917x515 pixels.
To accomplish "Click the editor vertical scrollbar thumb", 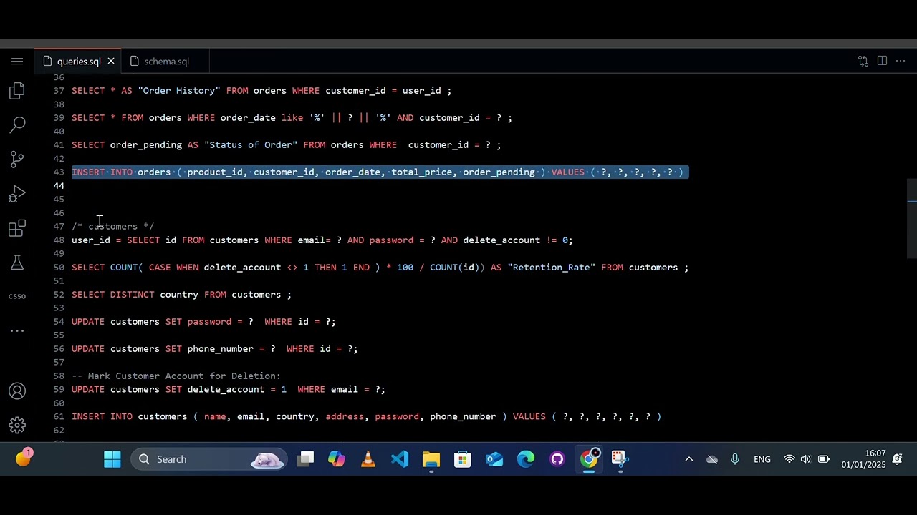I will point(912,218).
